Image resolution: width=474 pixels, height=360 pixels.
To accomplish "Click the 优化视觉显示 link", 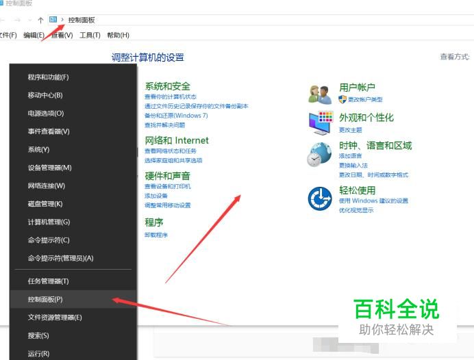I will click(356, 210).
